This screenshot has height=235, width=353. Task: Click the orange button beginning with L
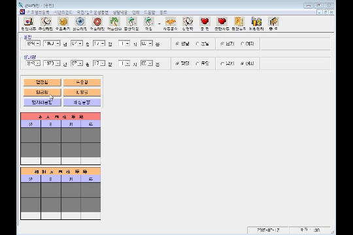(82, 93)
